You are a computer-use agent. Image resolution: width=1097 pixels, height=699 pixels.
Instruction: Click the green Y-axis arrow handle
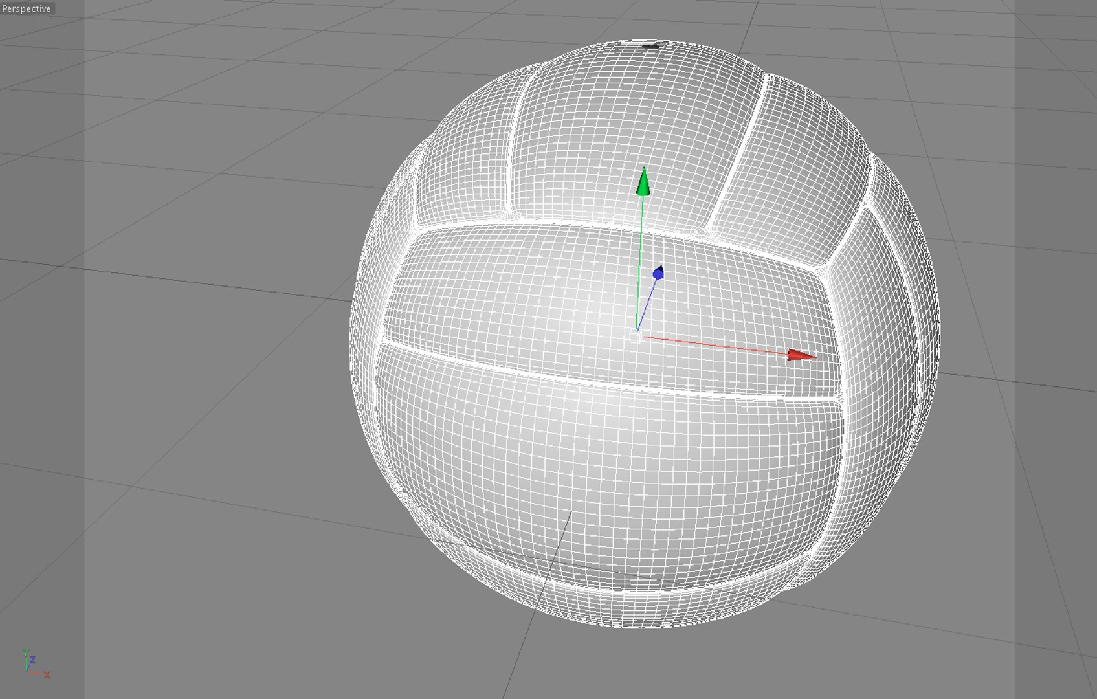(643, 181)
